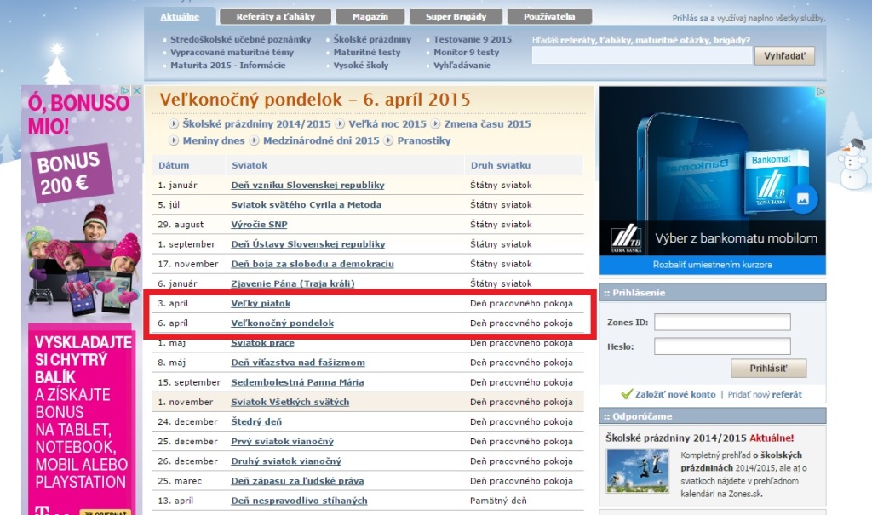Click the Tatra banka logo in the ad

click(x=627, y=238)
